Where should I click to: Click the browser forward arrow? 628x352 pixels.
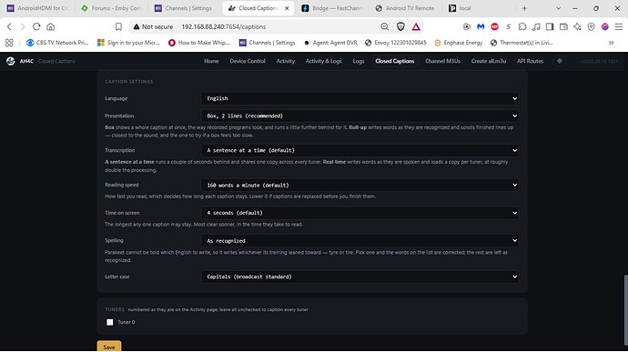click(x=23, y=26)
